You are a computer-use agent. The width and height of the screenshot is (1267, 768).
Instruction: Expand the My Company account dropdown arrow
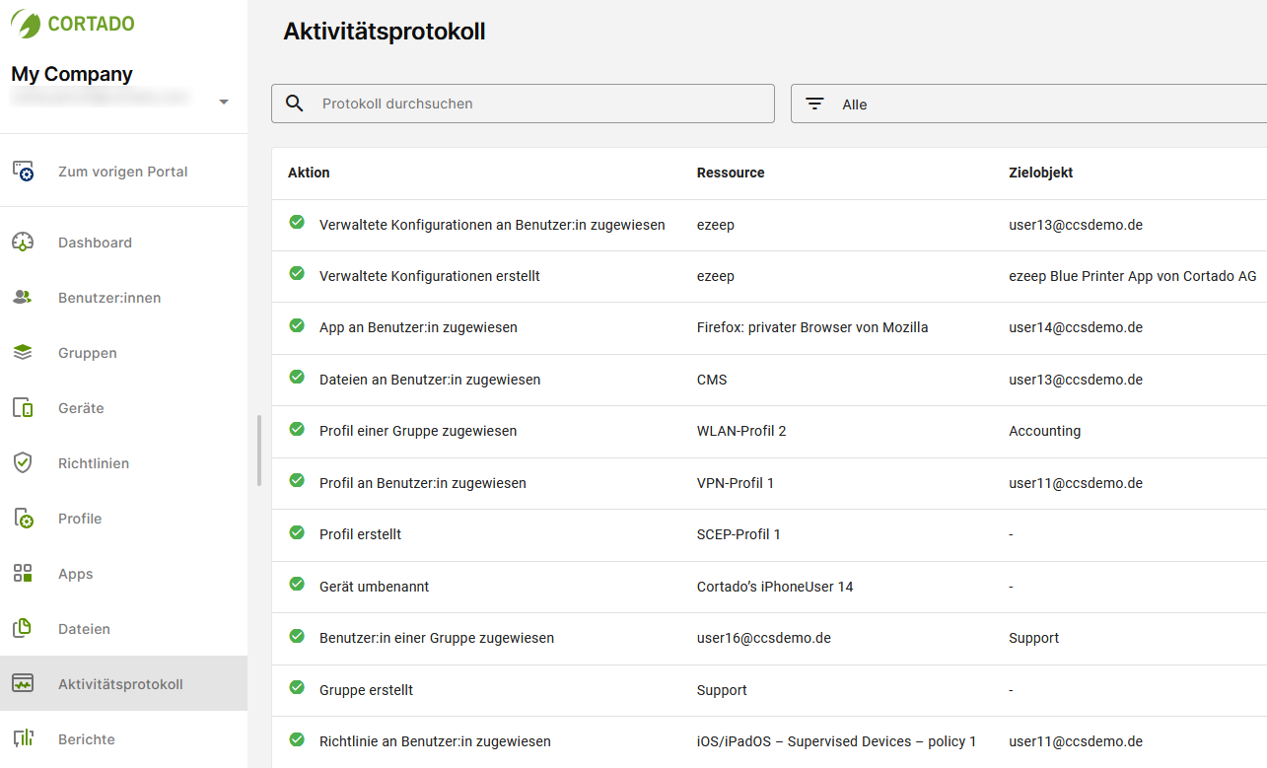pos(224,102)
